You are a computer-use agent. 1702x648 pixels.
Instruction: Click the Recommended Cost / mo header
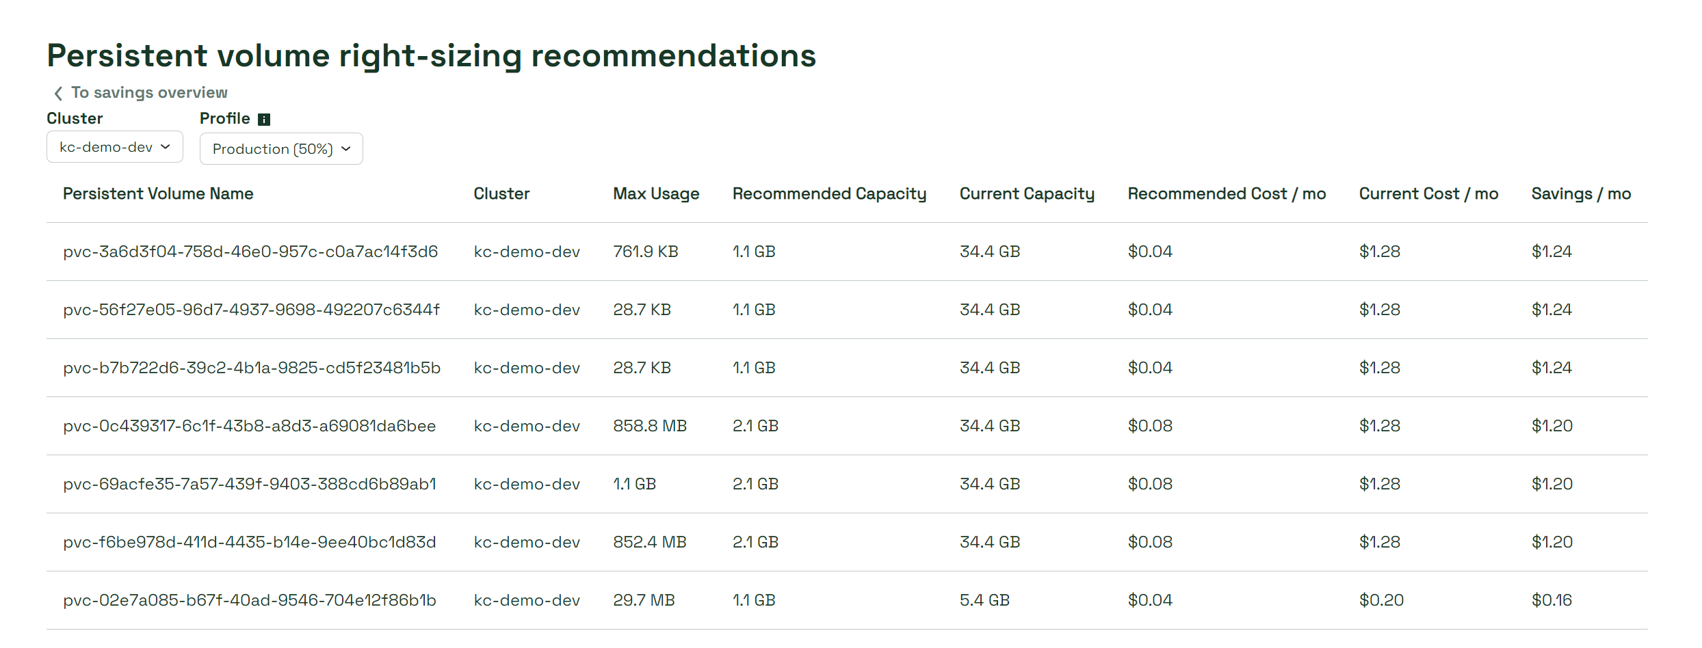click(x=1227, y=193)
